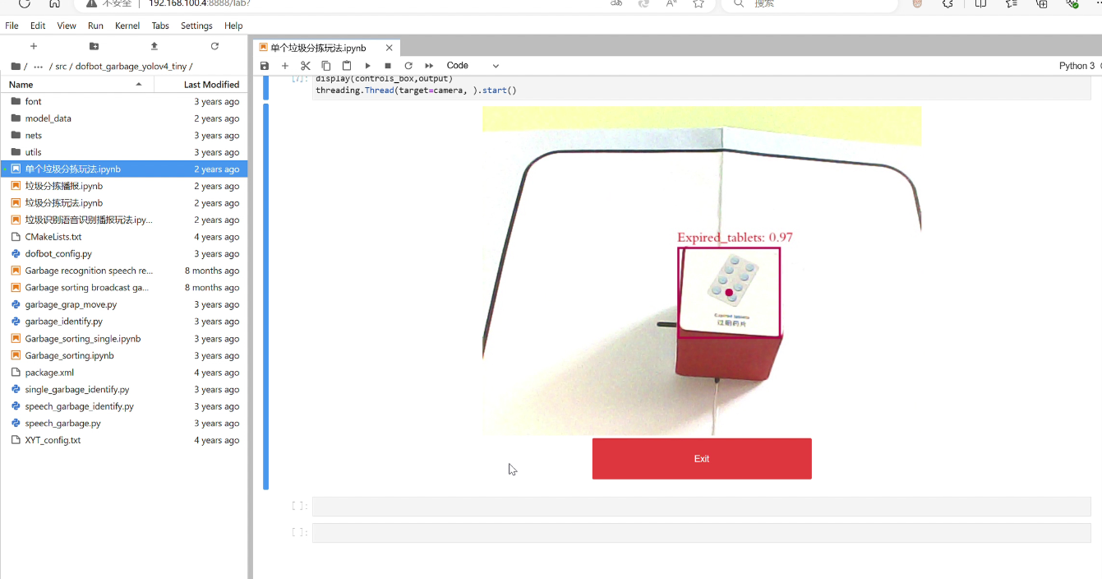Insert a new cell below using plus icon
The height and width of the screenshot is (579, 1102).
click(285, 66)
